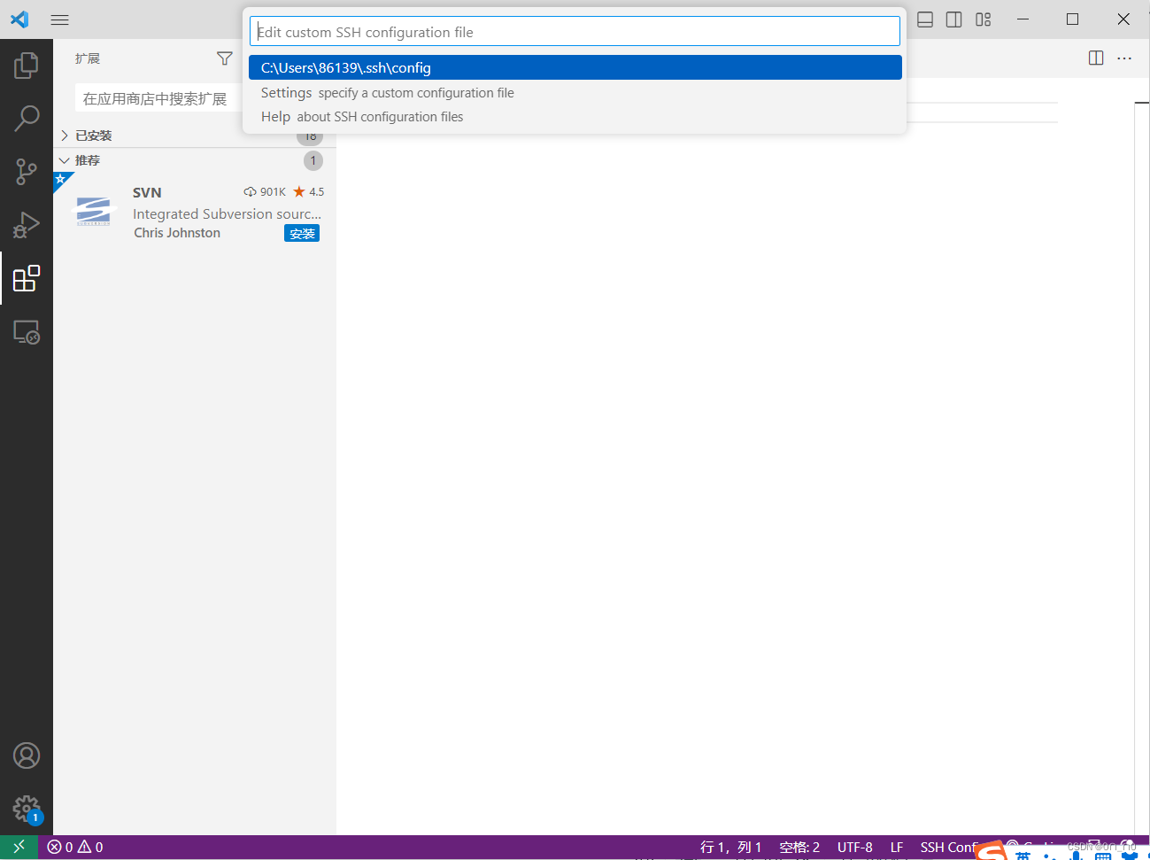Click the 901K download count

[266, 192]
